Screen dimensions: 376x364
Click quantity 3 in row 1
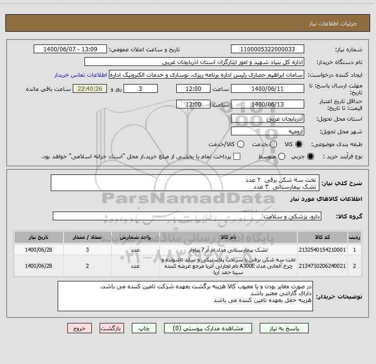pos(87,250)
